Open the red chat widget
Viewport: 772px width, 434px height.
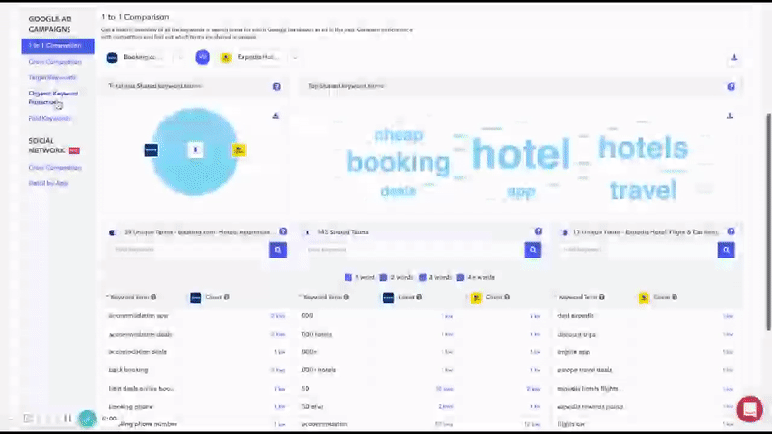(750, 409)
